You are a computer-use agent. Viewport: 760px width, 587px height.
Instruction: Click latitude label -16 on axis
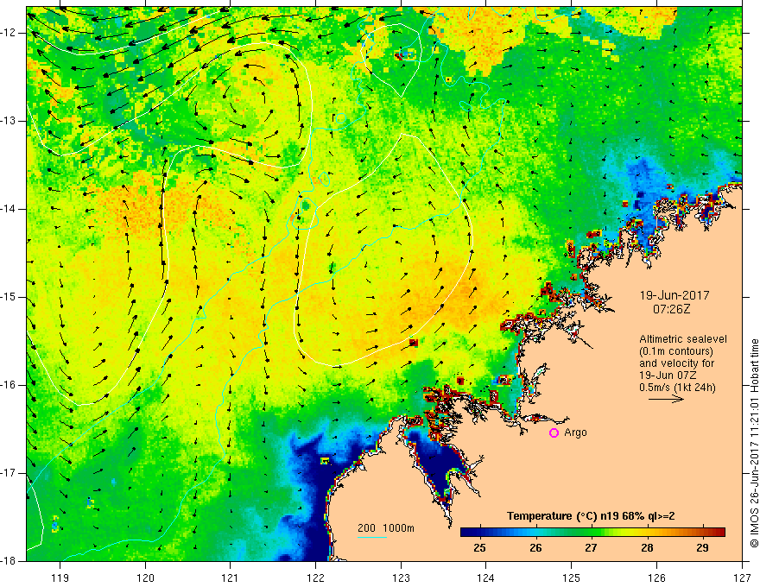click(8, 385)
